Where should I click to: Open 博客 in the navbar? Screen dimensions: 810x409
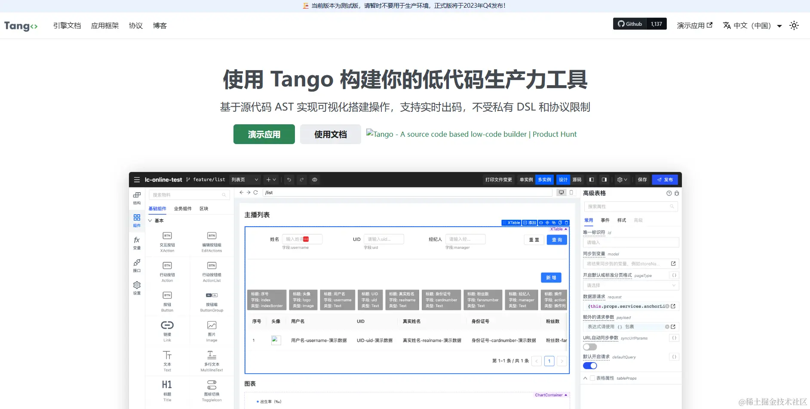tap(160, 26)
